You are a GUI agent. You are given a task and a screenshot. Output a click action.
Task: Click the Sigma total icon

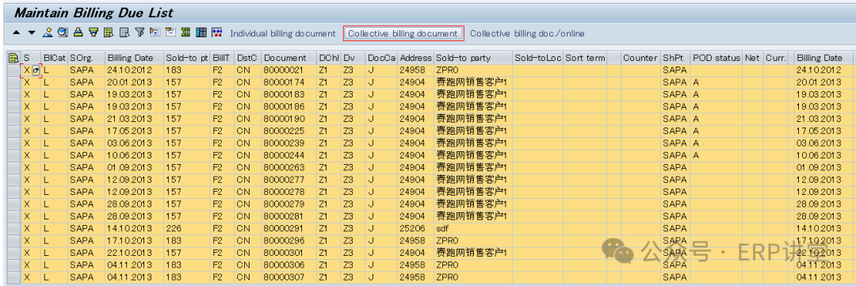pyautogui.click(x=185, y=32)
